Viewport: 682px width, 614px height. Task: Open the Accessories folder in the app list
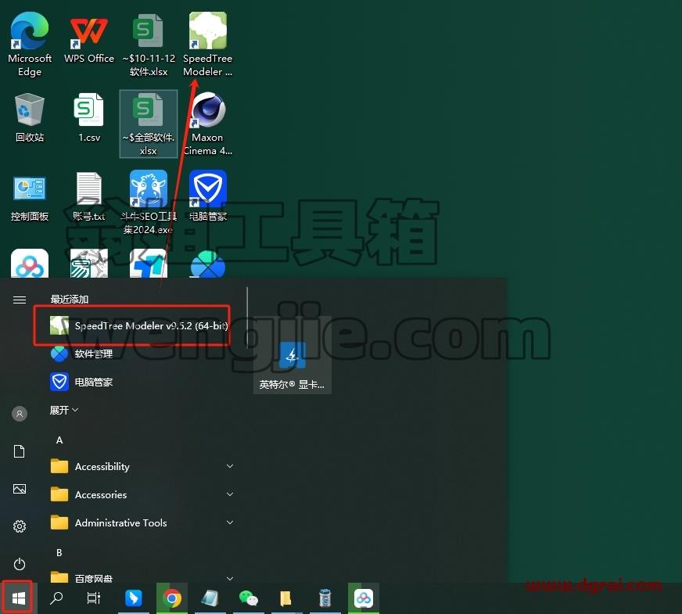[x=142, y=495]
